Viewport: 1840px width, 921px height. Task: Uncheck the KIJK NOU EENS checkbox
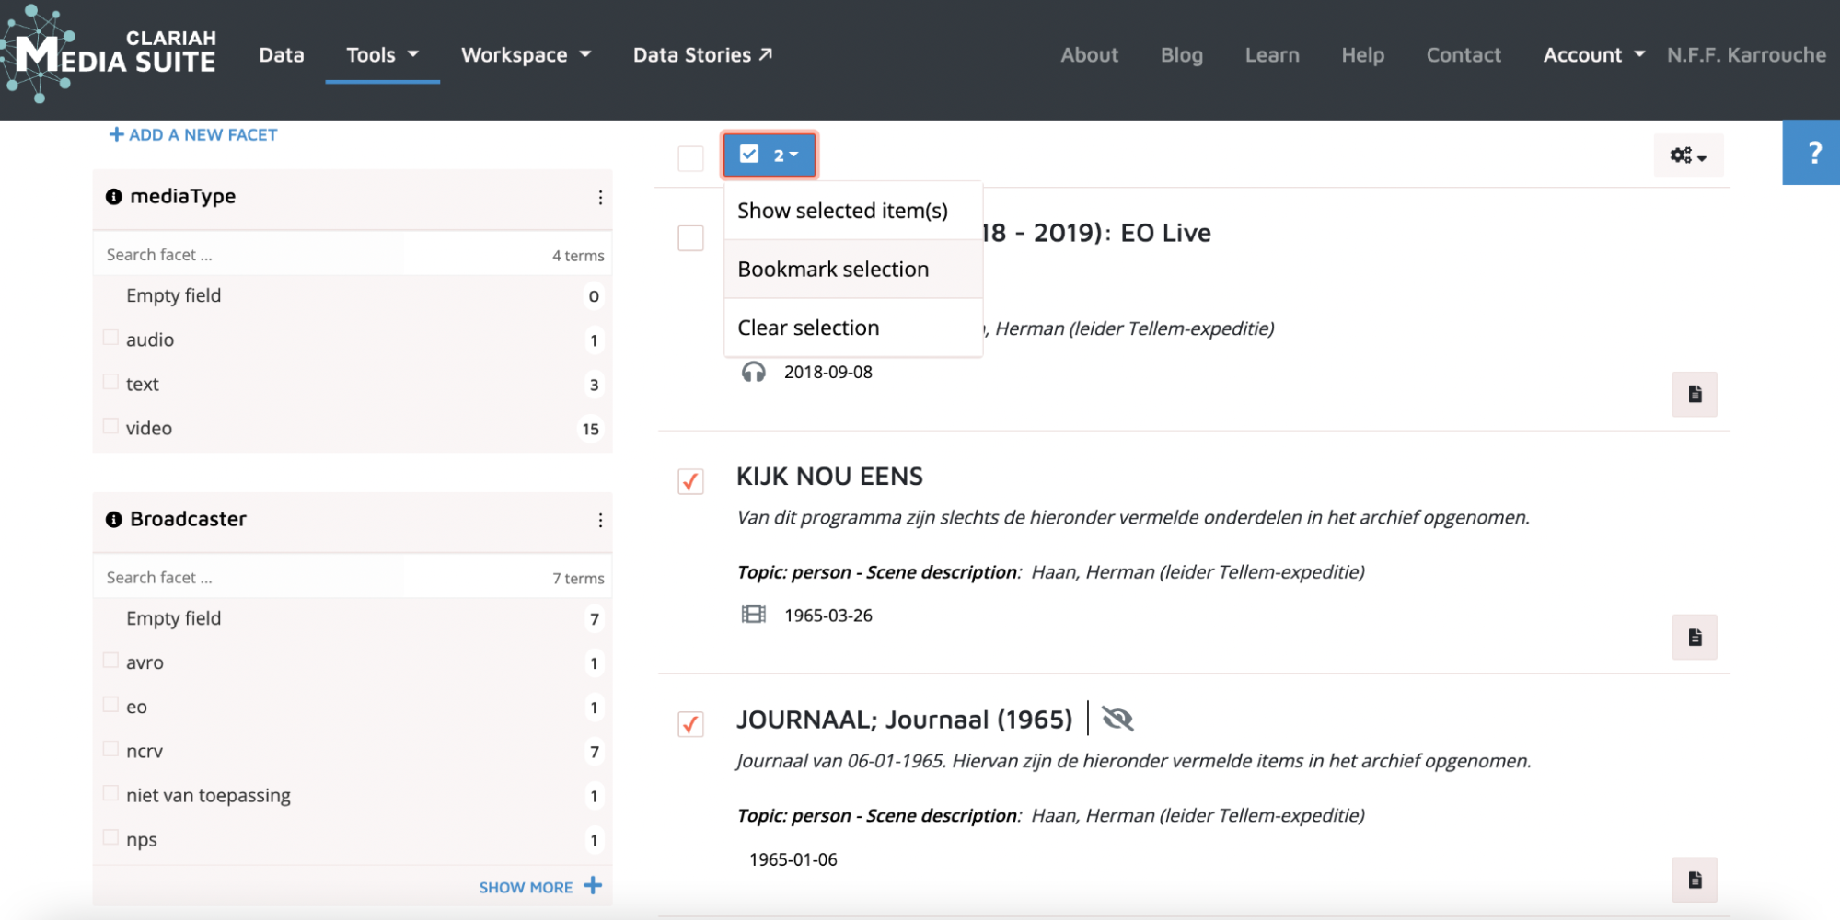click(x=690, y=481)
